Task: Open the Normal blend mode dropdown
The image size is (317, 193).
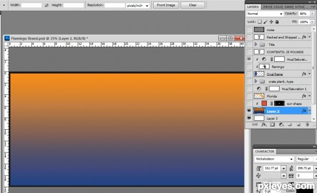Action: [265, 14]
